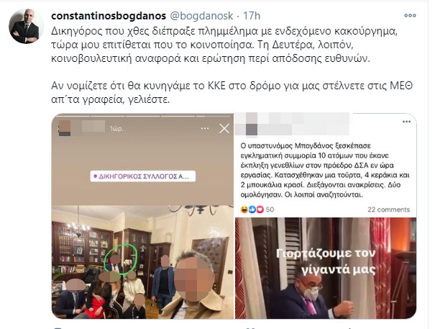Open the 50 reactions count

pos(270,209)
